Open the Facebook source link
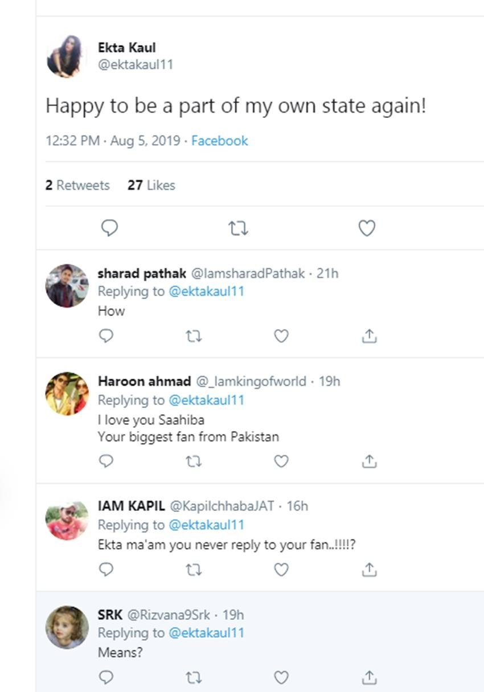484x692 pixels. (x=219, y=141)
